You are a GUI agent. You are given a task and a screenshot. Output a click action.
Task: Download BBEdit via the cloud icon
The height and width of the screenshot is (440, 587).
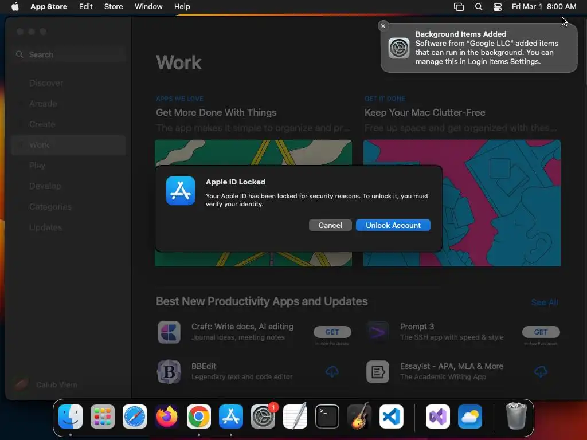coord(332,371)
